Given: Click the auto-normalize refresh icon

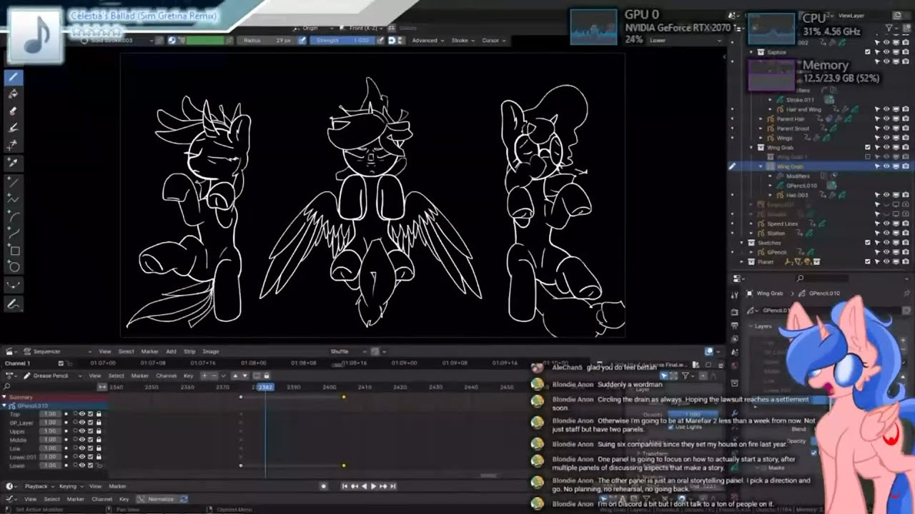Looking at the screenshot, I should (184, 499).
